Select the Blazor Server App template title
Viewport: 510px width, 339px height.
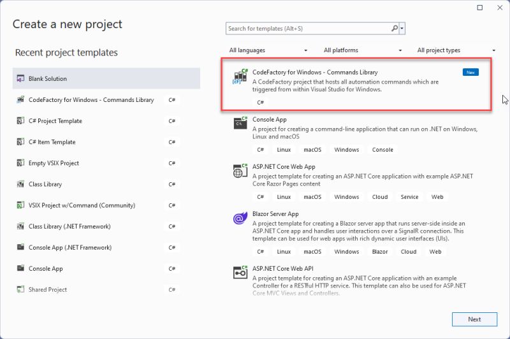275,214
